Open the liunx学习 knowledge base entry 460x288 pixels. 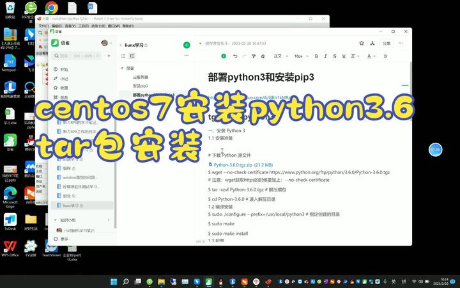pyautogui.click(x=82, y=205)
